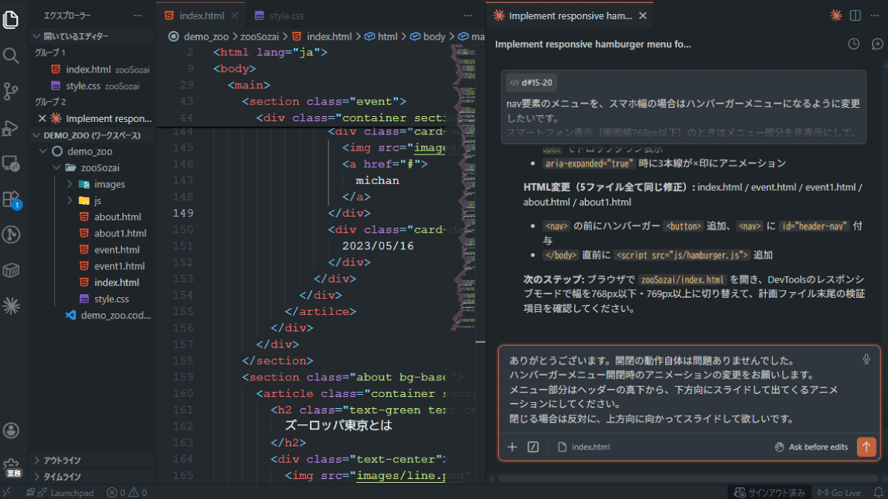This screenshot has width=888, height=499.
Task: Open event.html in the file explorer
Action: [x=117, y=250]
